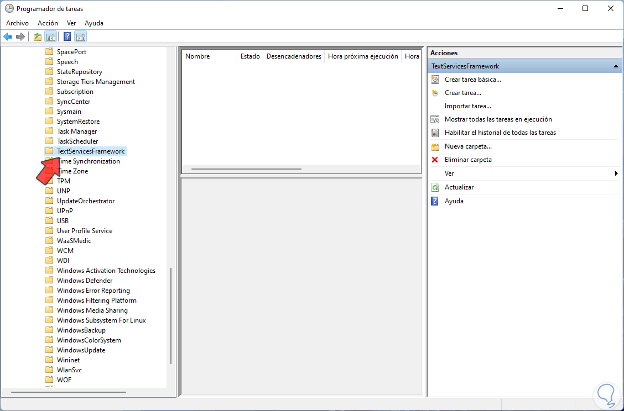
Task: Click the WindowsUpdate folder icon
Action: coord(49,350)
